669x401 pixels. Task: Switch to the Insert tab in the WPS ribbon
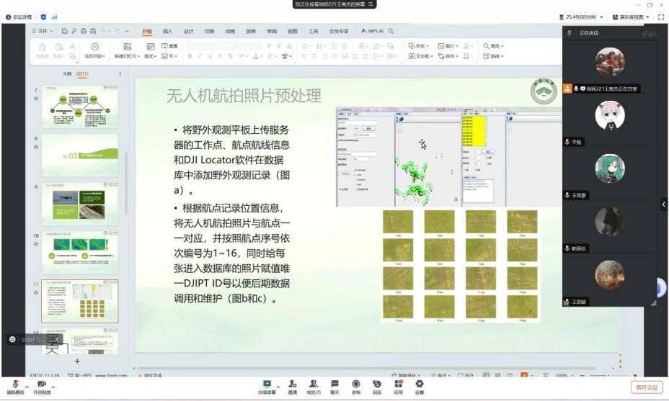(x=167, y=31)
